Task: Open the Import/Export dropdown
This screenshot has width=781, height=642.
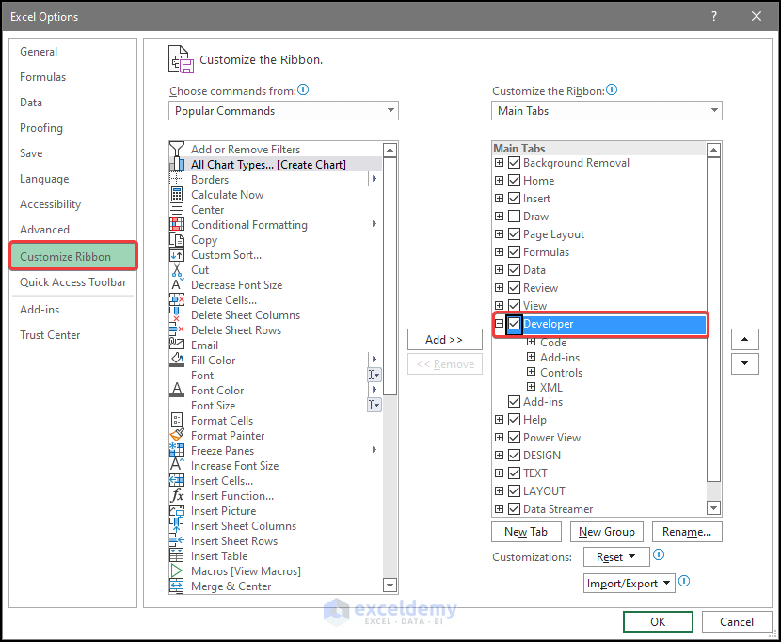Action: [x=630, y=584]
